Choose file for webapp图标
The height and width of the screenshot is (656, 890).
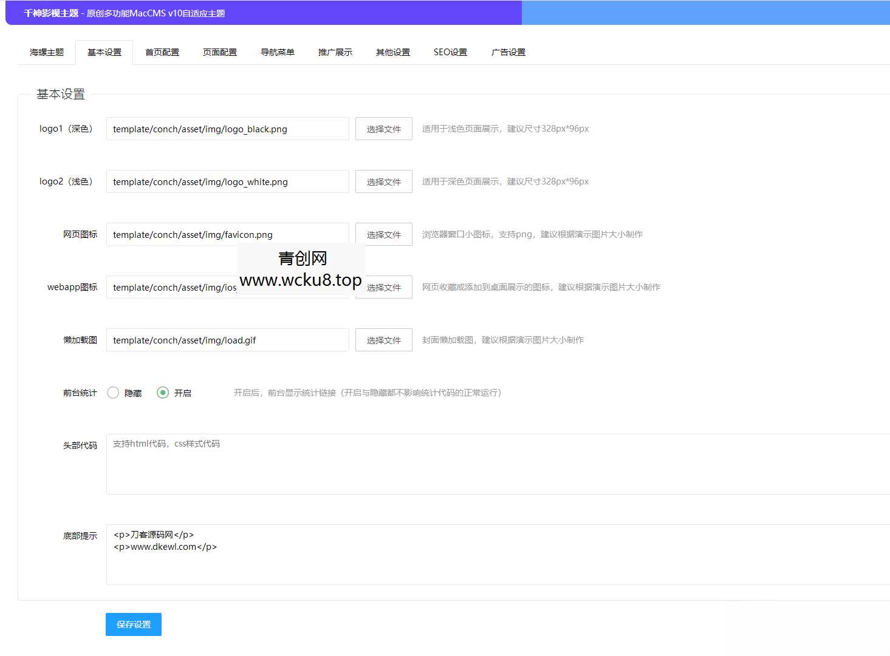389,287
